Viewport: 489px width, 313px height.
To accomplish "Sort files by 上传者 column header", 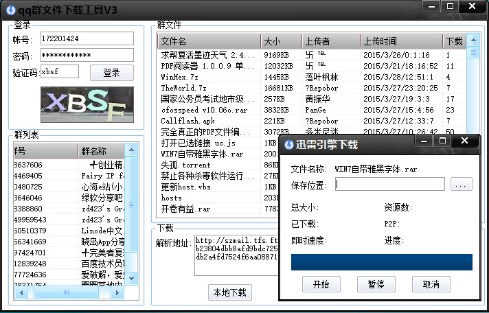I will coord(331,41).
